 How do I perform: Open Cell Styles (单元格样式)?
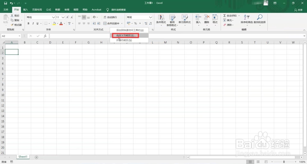click(x=185, y=20)
